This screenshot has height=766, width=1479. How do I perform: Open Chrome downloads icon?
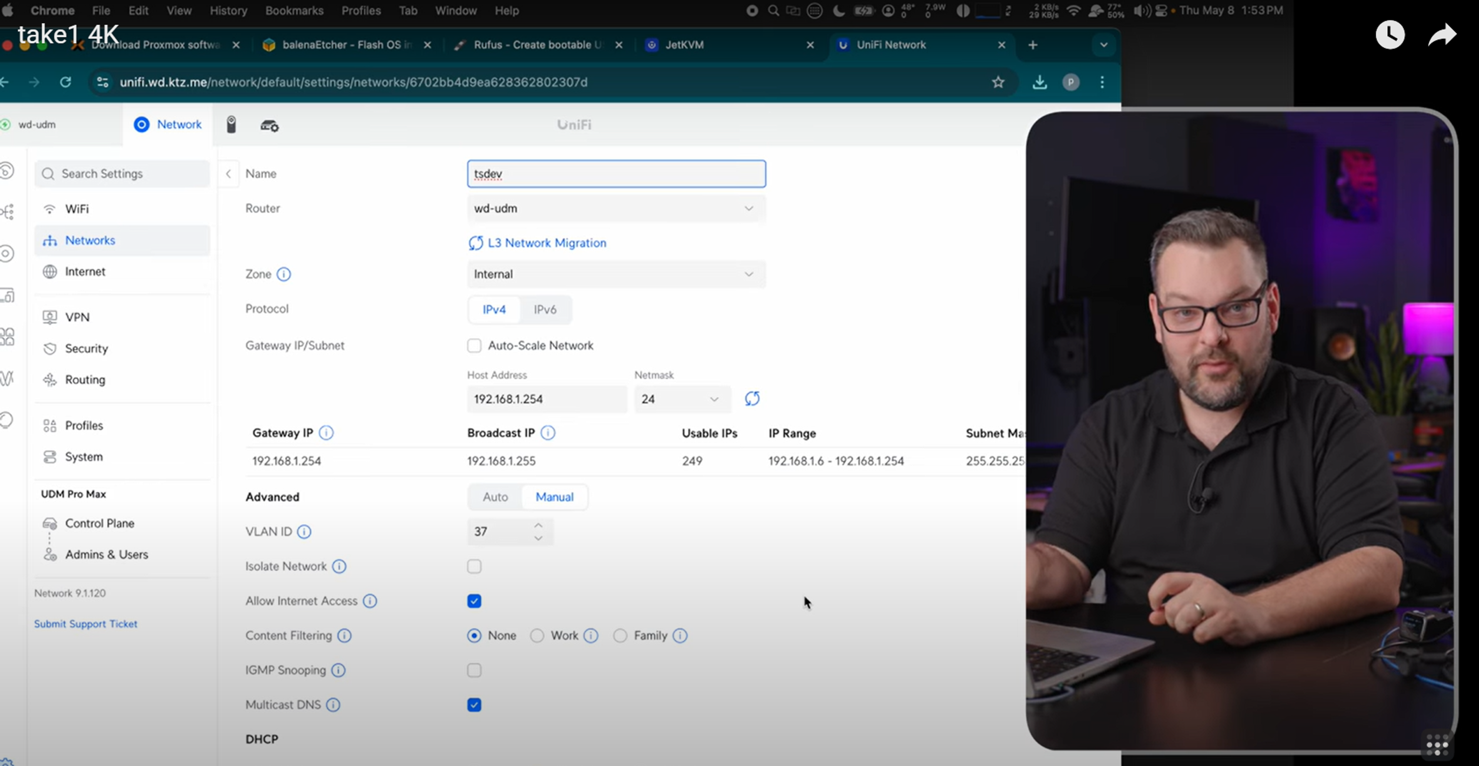click(x=1039, y=82)
